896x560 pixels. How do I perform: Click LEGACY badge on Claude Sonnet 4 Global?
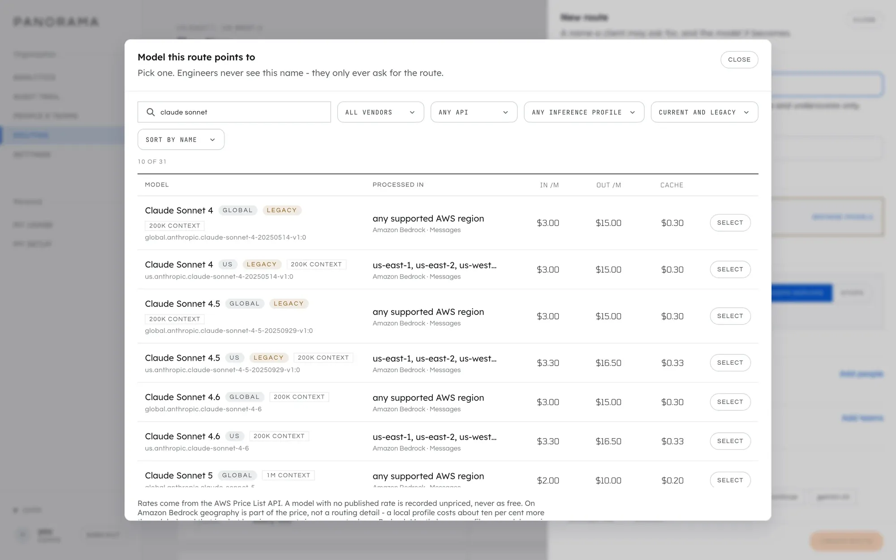282,210
